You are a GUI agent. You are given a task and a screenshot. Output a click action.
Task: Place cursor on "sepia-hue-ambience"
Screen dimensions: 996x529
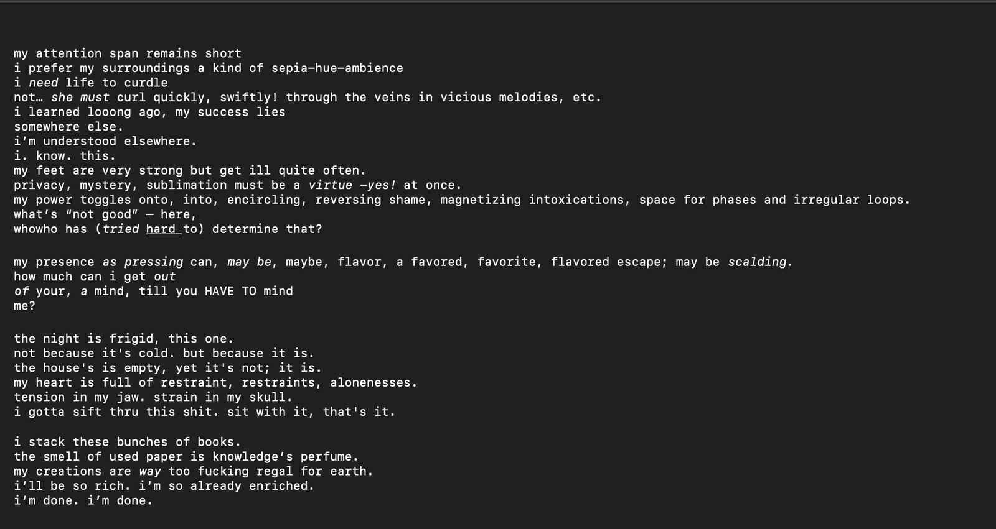[337, 68]
